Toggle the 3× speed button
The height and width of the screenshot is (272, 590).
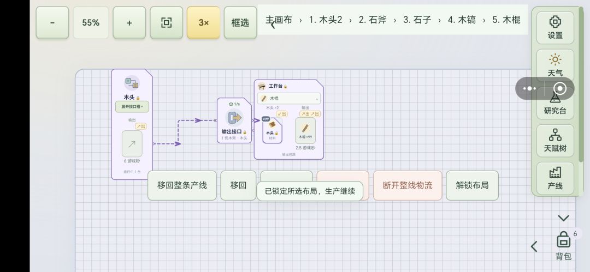pyautogui.click(x=204, y=22)
